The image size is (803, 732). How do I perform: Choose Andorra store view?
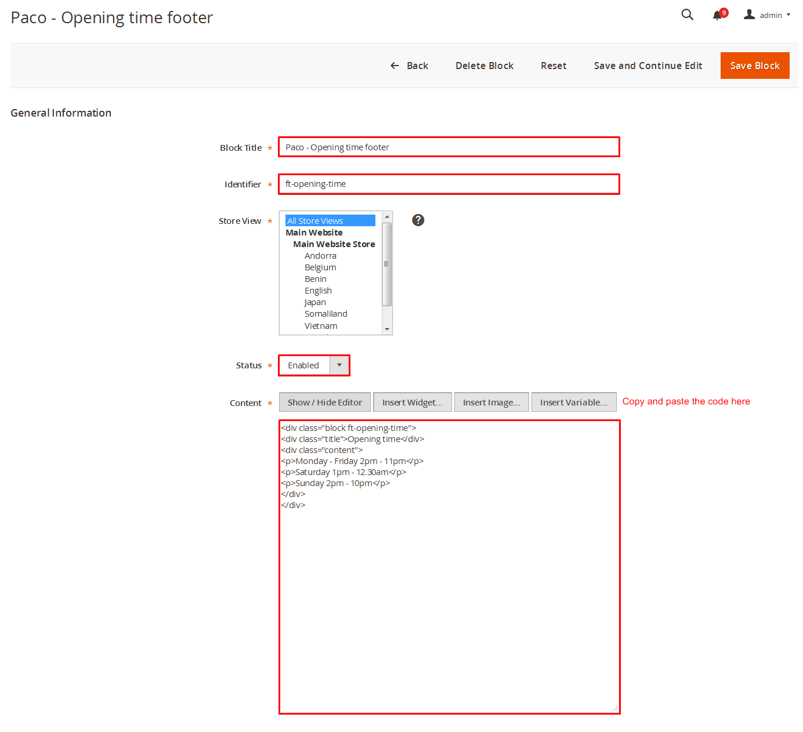coord(320,256)
